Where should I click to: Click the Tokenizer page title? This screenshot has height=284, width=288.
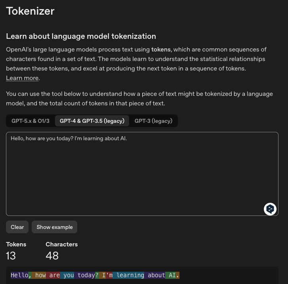coord(30,11)
